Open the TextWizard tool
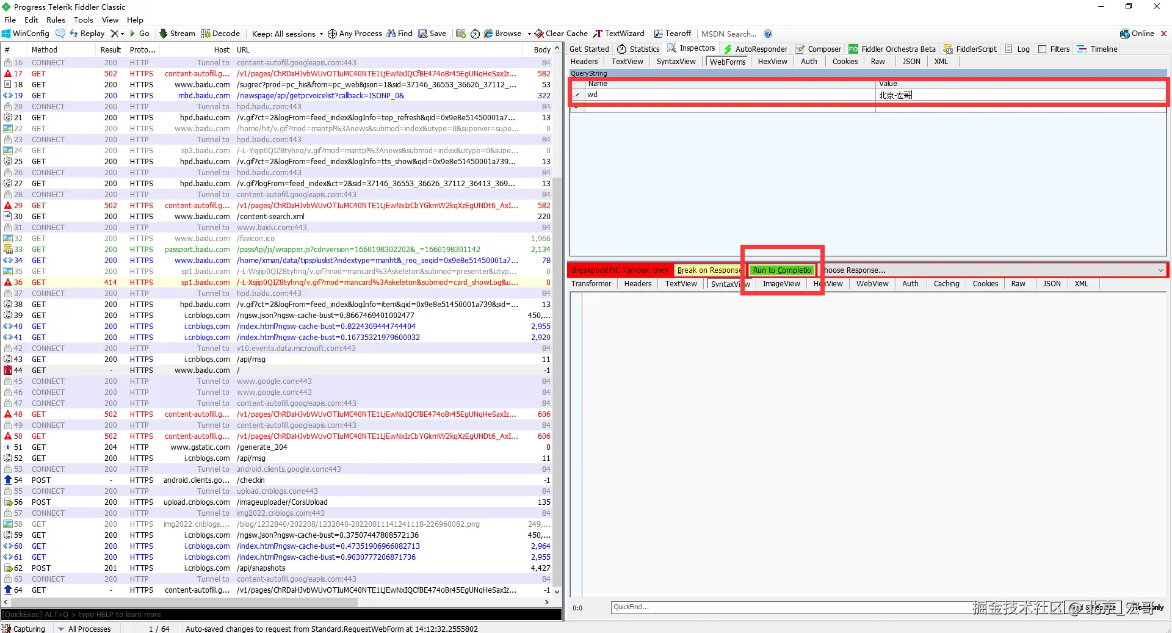 click(619, 34)
